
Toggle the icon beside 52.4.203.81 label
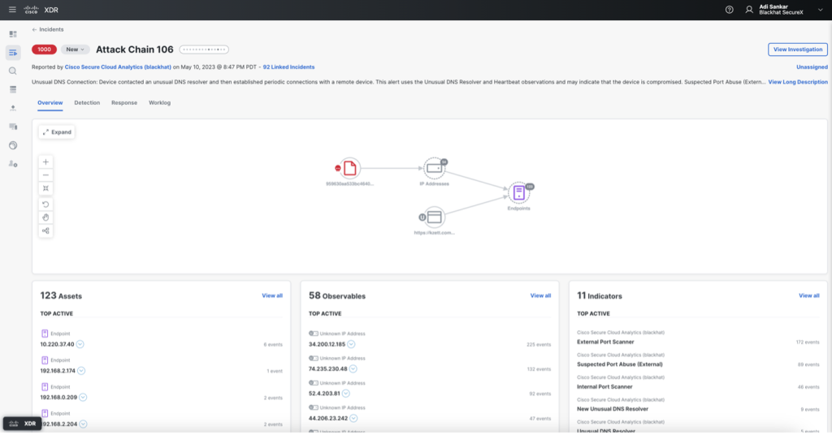(x=314, y=382)
